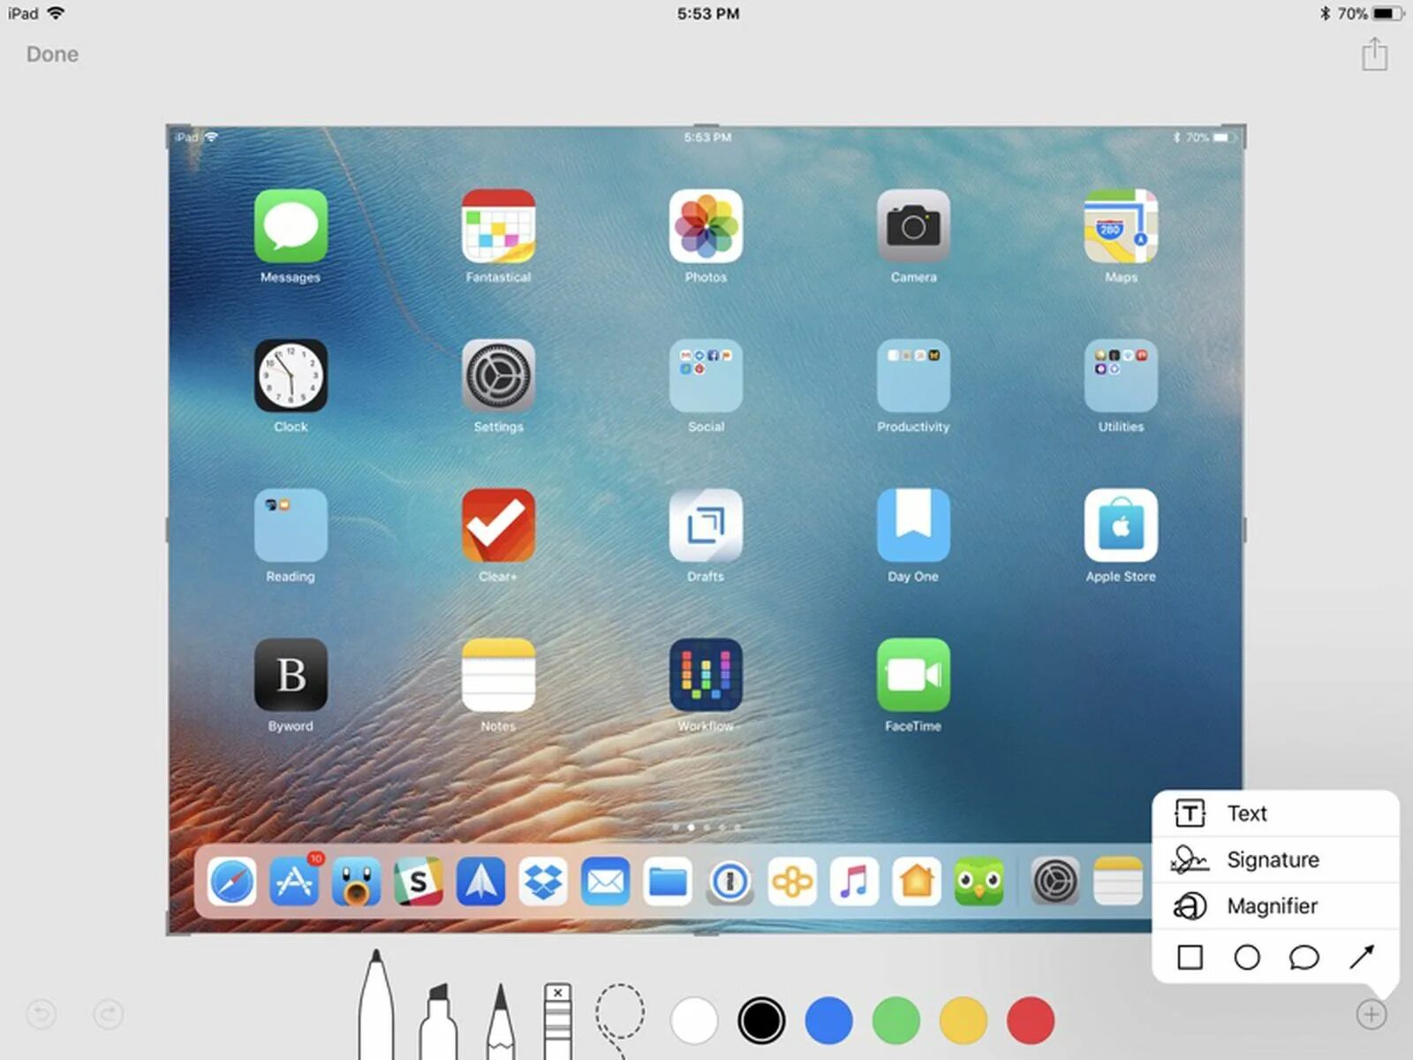Insert a square shape

[x=1189, y=957]
